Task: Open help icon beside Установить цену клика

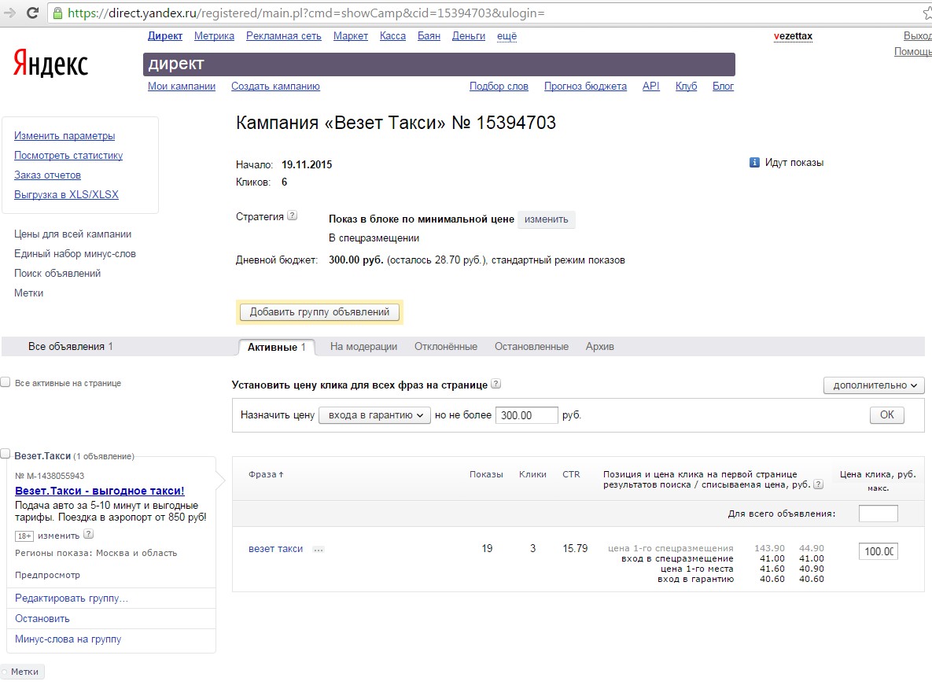Action: (x=496, y=384)
